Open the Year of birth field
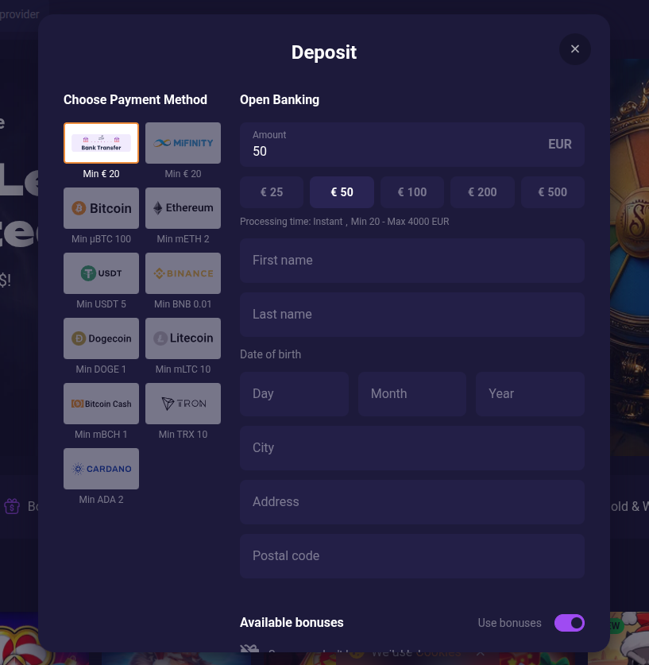Screen dimensions: 649x665 530,394
